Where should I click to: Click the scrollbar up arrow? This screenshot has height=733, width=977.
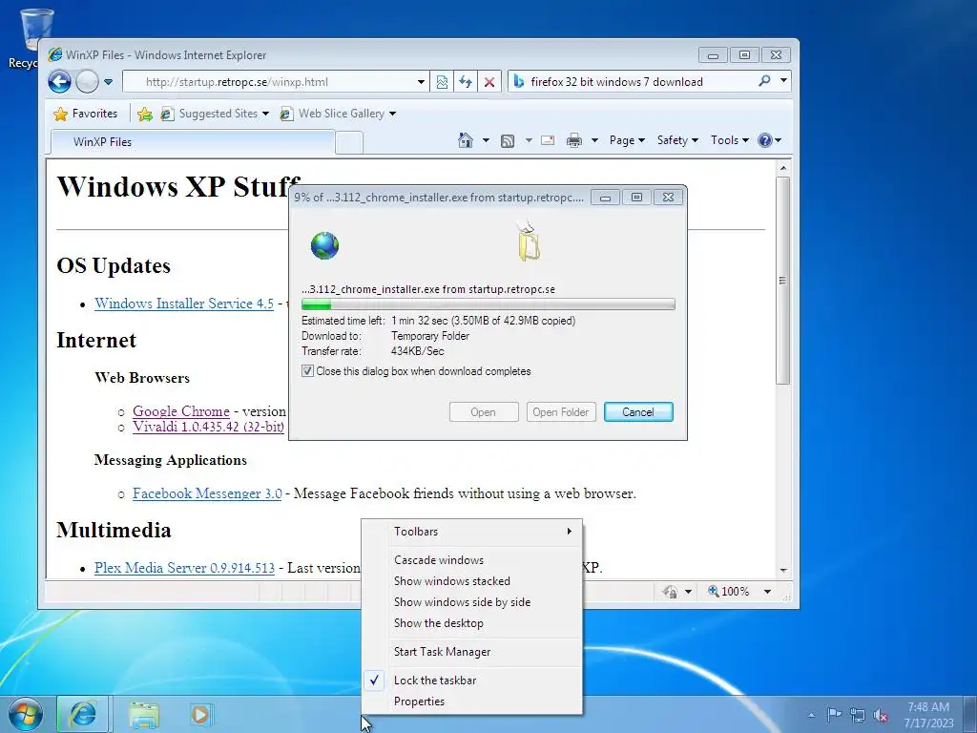[x=783, y=168]
